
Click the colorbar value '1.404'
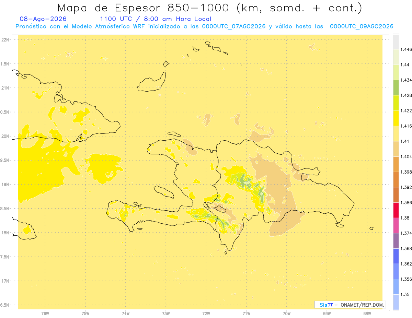(406, 156)
